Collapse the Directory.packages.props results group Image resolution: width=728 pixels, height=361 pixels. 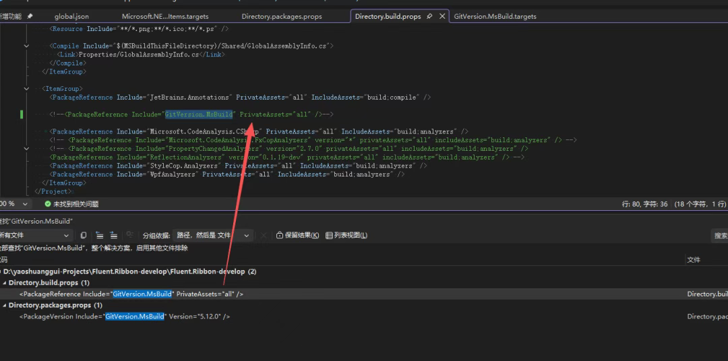[x=4, y=305]
